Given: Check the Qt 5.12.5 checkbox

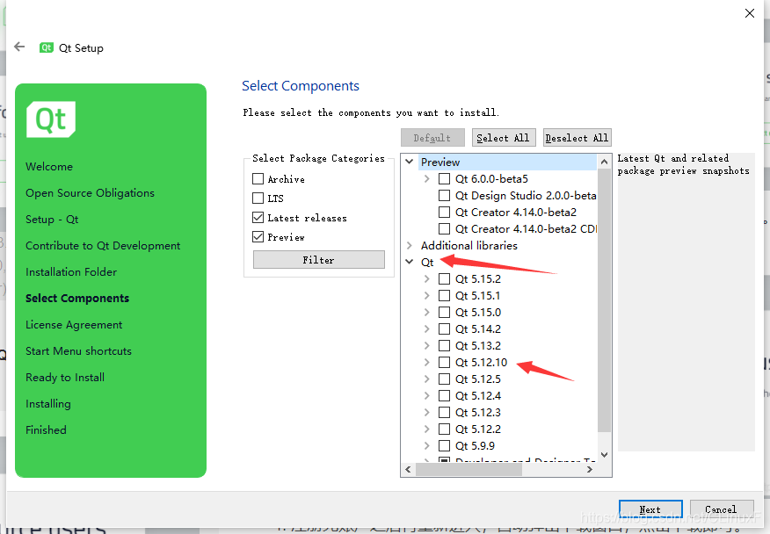Looking at the screenshot, I should point(444,379).
